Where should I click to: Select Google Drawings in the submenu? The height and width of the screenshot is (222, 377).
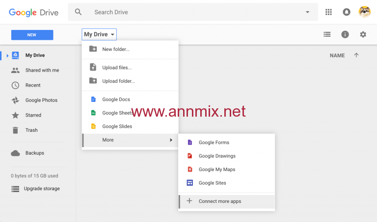pyautogui.click(x=226, y=156)
